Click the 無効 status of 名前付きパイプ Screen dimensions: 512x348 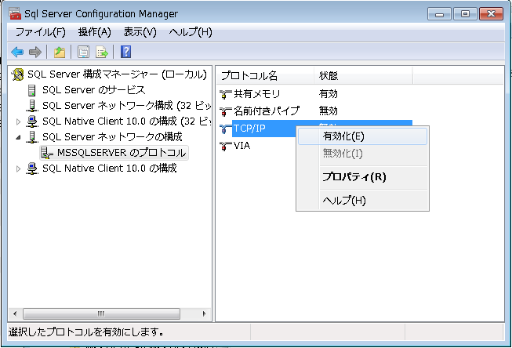[329, 111]
